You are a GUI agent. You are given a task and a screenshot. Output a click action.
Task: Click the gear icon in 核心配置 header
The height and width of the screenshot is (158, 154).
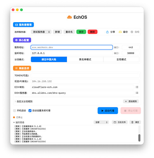[x=16, y=40]
